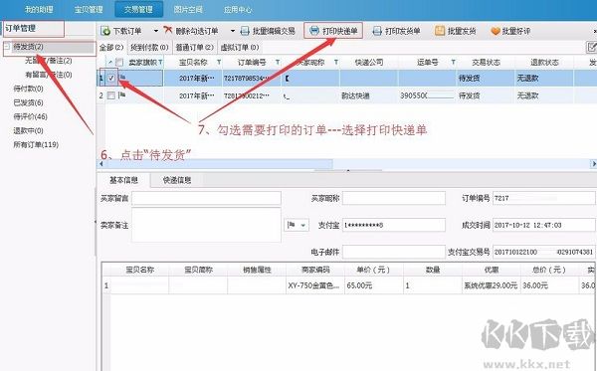Click the filter icon on 买家昵称 column
Image resolution: width=597 pixels, height=371 pixels.
[x=336, y=62]
